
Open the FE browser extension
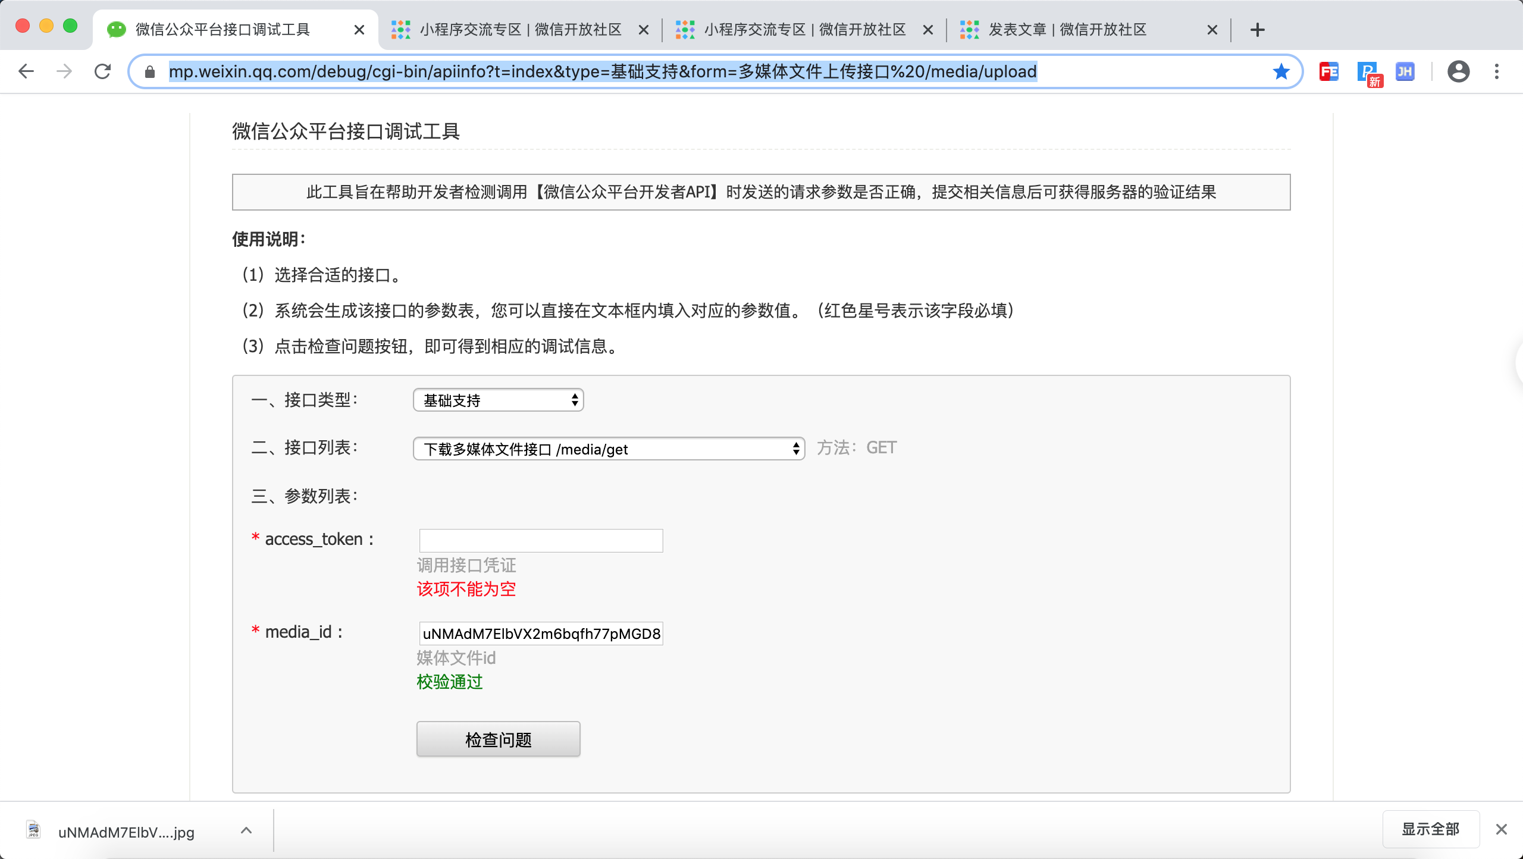pyautogui.click(x=1330, y=71)
